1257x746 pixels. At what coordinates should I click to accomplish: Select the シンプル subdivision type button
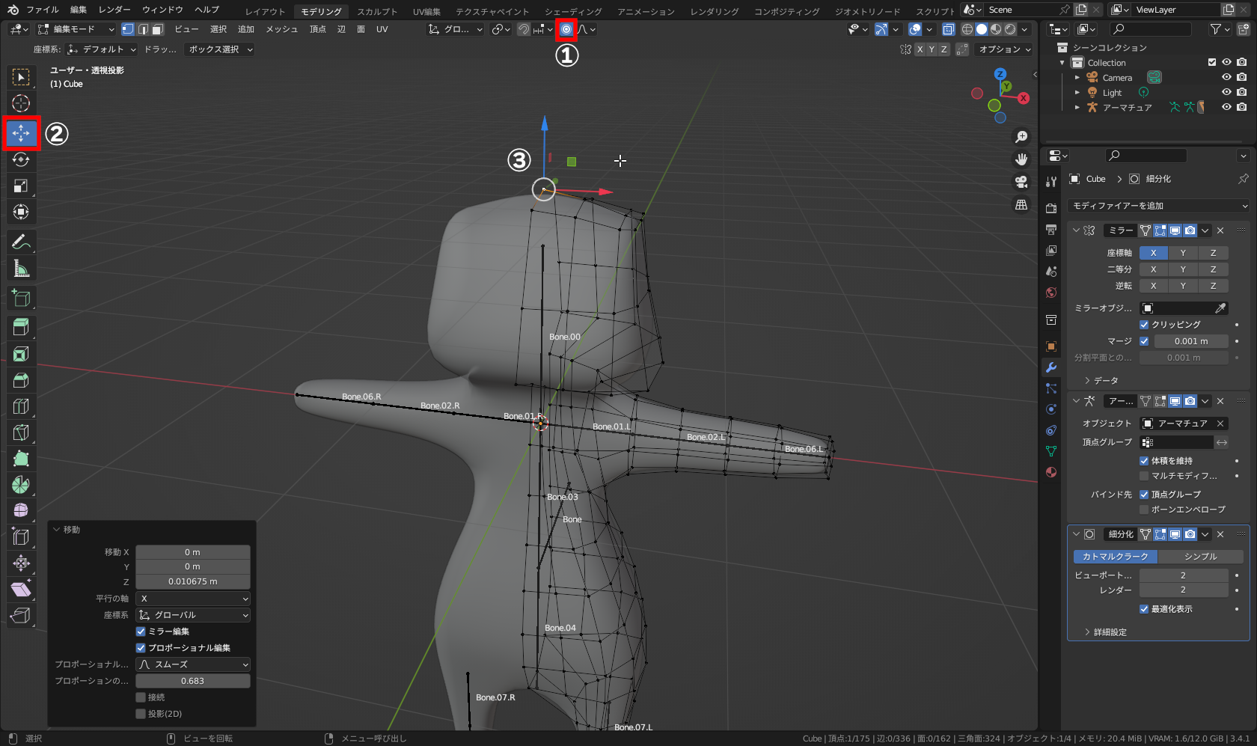coord(1200,557)
